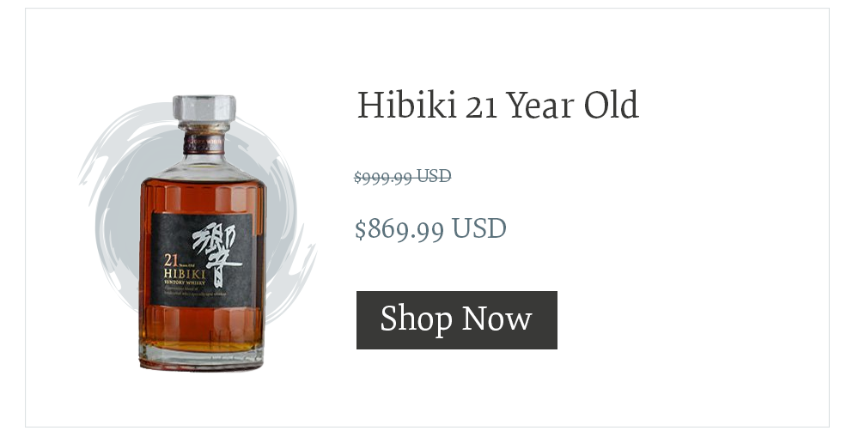Click USD in the struck-through price

[434, 176]
